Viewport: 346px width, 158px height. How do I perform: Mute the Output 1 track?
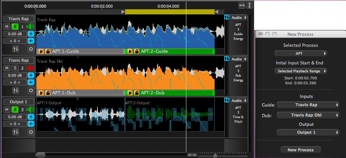(7, 110)
